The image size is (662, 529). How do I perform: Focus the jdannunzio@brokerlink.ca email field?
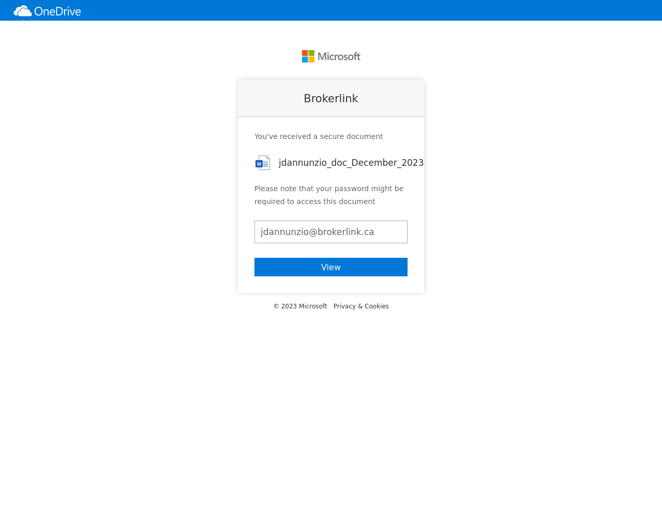coord(331,232)
